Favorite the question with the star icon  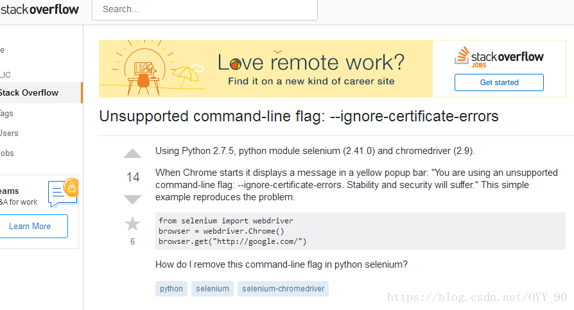pyautogui.click(x=132, y=223)
